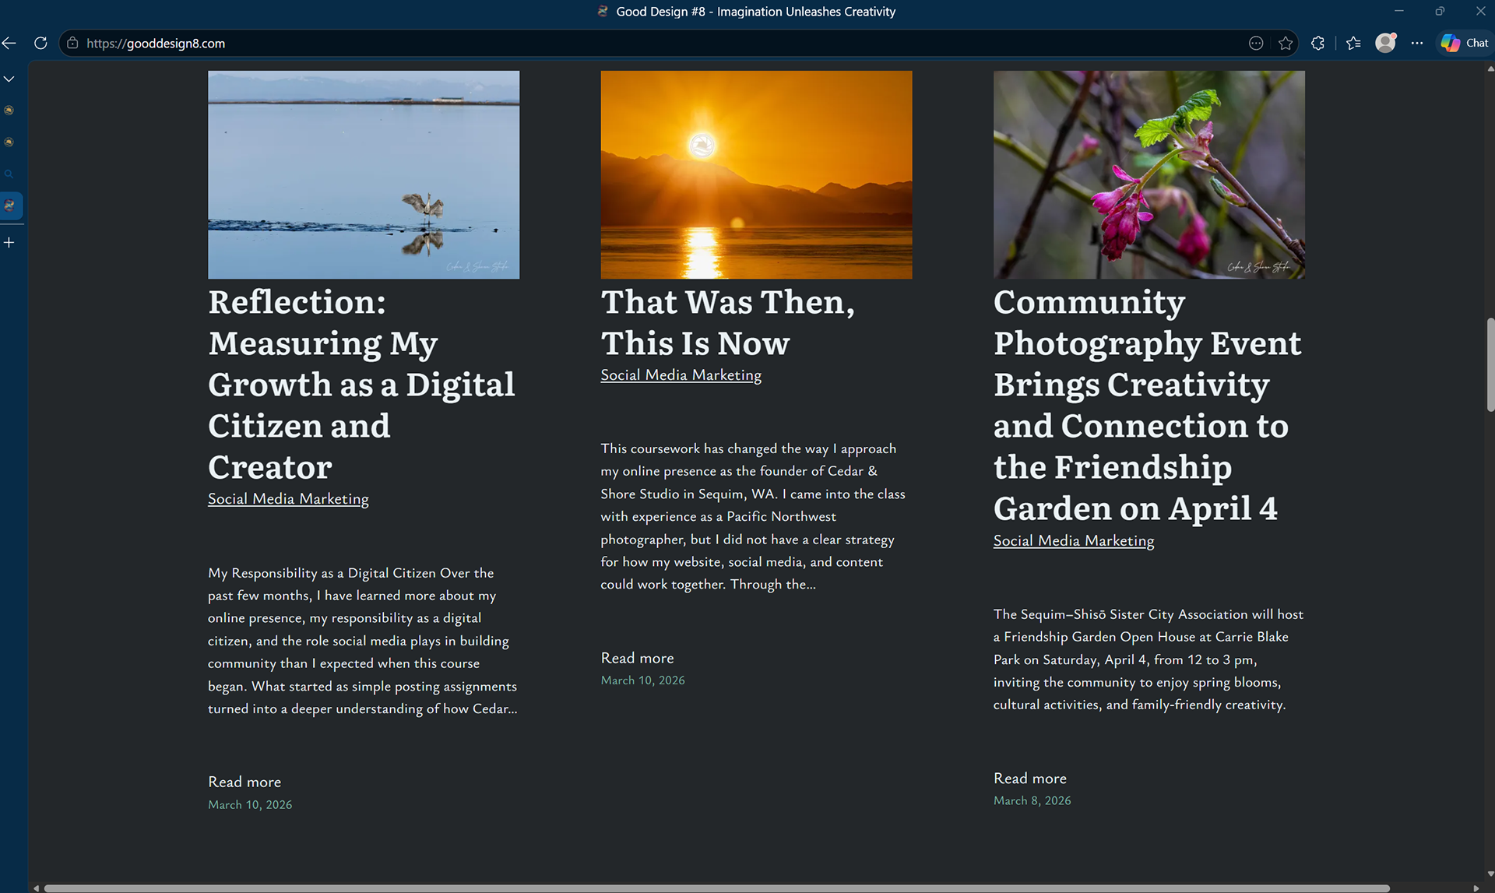Viewport: 1495px width, 893px height.
Task: Open the Favorites list icon
Action: 1353,44
